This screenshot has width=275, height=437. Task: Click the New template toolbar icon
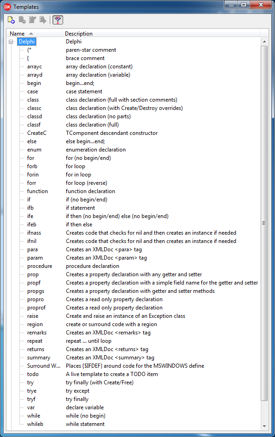(x=11, y=20)
